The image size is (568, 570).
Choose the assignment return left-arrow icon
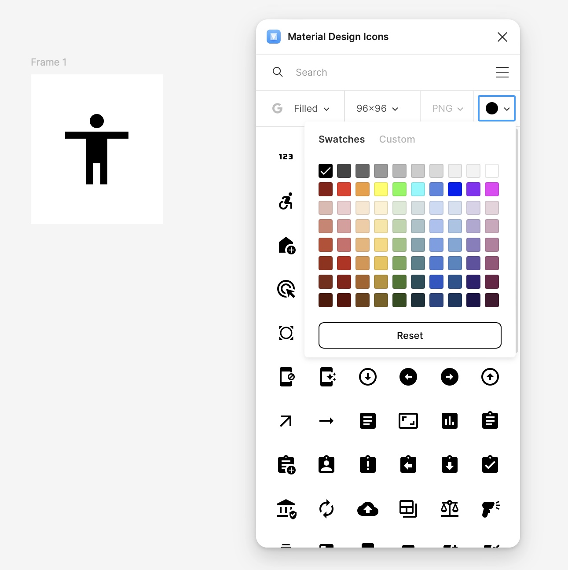(x=408, y=464)
